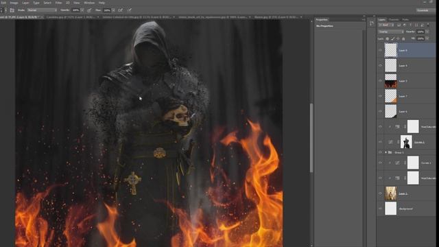The width and height of the screenshot is (439, 247).
Task: Click Layers panel Fill value field
Action: 420,38
